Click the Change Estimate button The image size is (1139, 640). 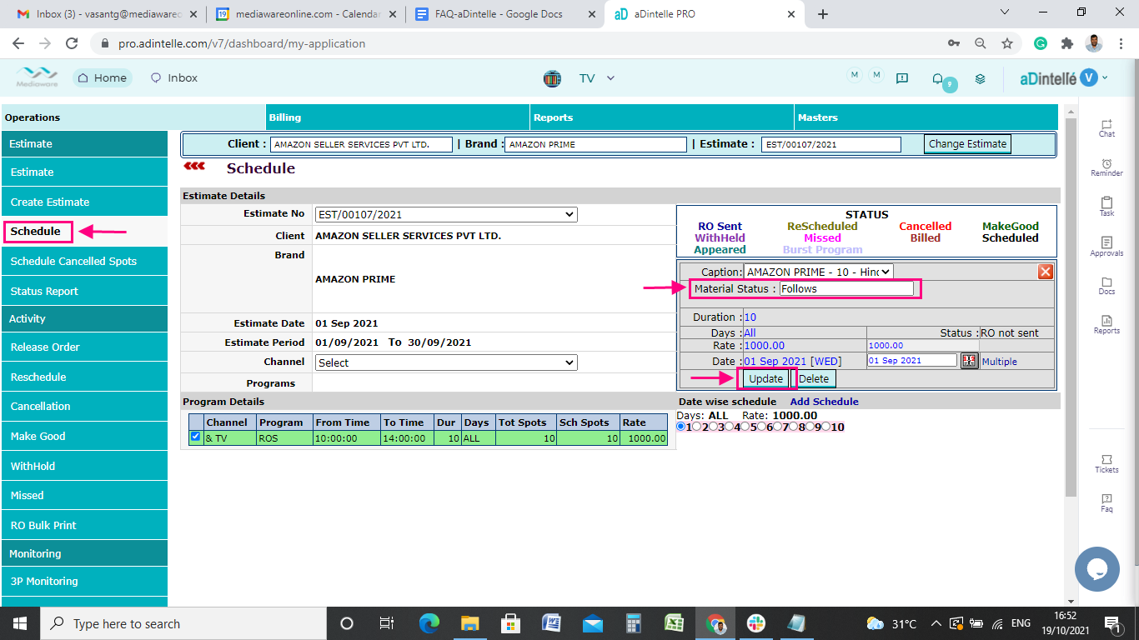(x=967, y=144)
